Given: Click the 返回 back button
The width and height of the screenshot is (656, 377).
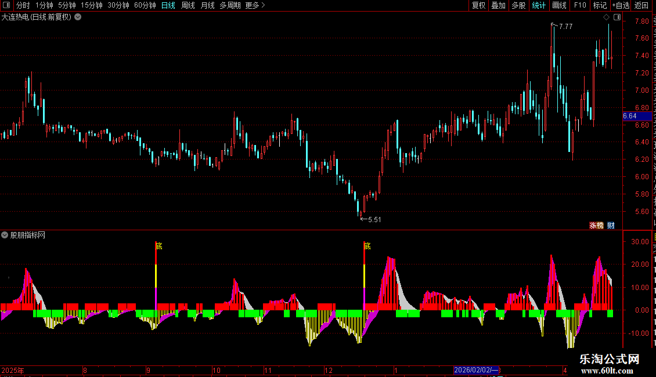Looking at the screenshot, I should [x=641, y=5].
